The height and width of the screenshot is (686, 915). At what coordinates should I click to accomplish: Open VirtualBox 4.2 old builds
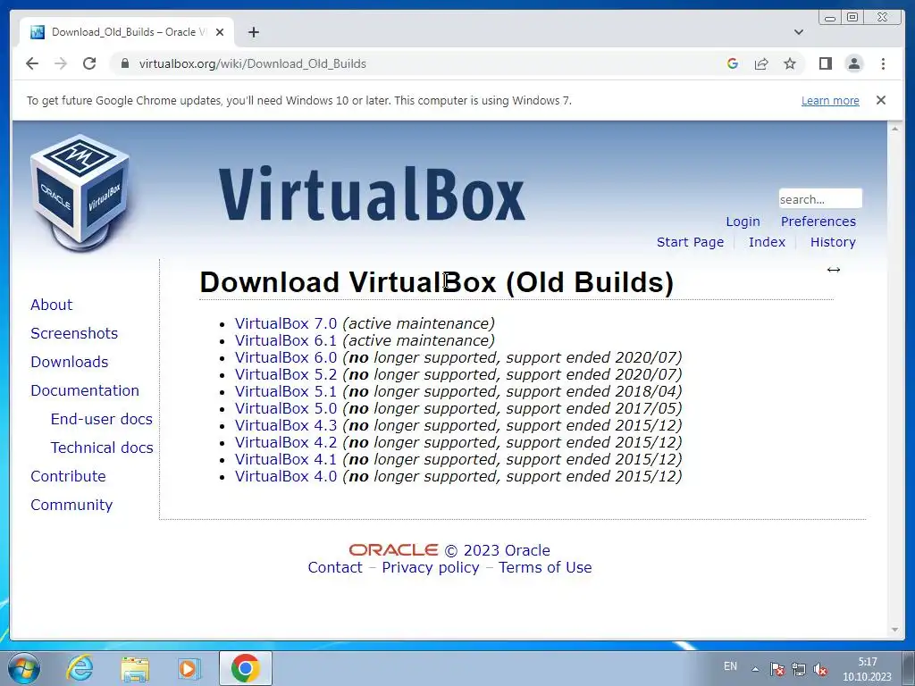pyautogui.click(x=286, y=441)
